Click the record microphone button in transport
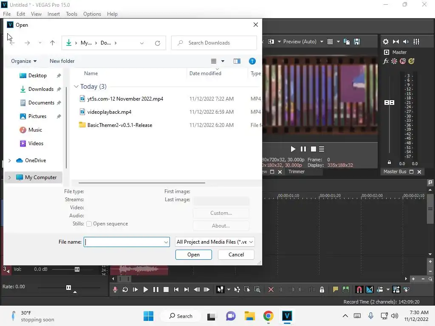The width and height of the screenshot is (435, 326). click(115, 289)
